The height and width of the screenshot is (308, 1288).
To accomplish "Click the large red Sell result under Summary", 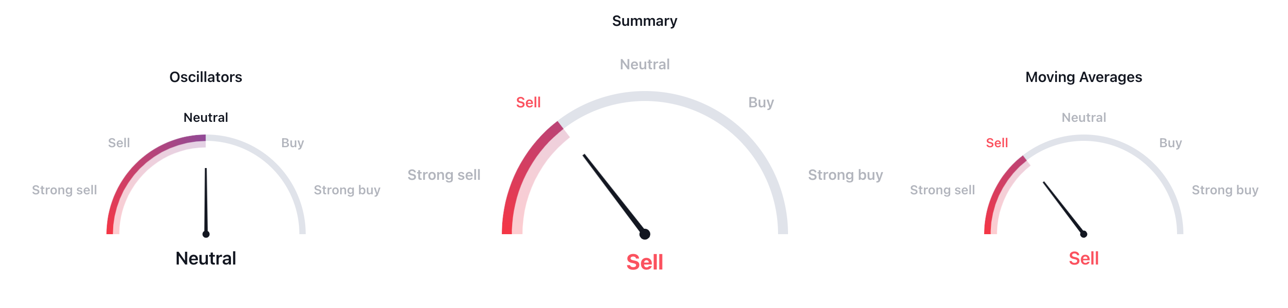I will tap(644, 263).
